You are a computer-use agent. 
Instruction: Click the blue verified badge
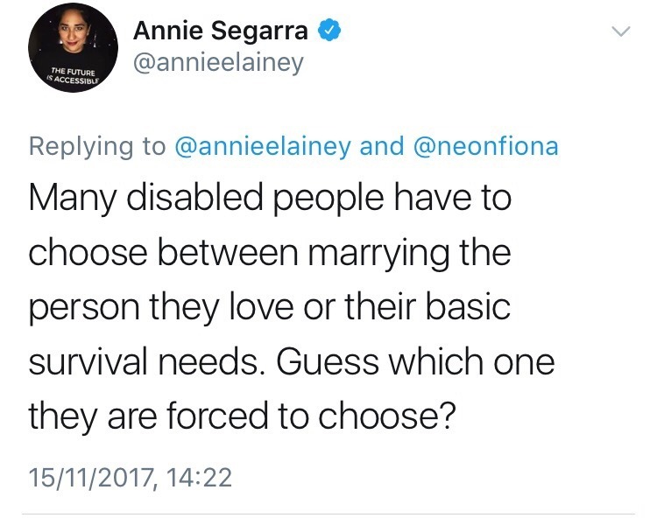click(327, 32)
